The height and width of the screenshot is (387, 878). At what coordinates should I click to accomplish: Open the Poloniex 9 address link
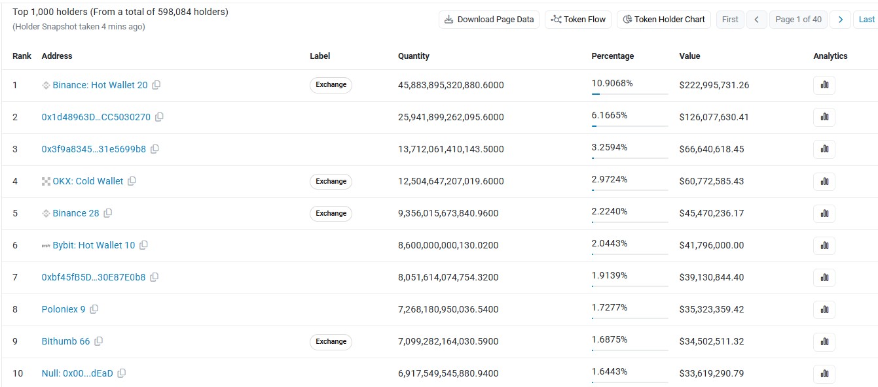64,309
